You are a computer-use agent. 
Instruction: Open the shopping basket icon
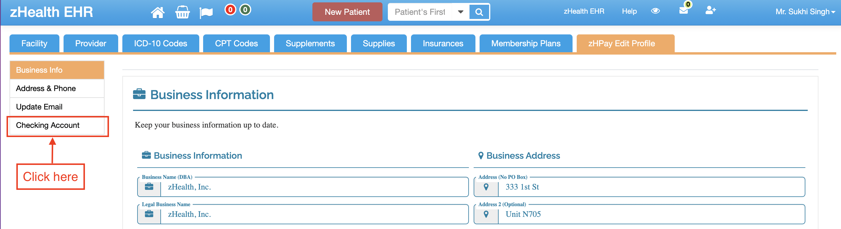tap(182, 12)
